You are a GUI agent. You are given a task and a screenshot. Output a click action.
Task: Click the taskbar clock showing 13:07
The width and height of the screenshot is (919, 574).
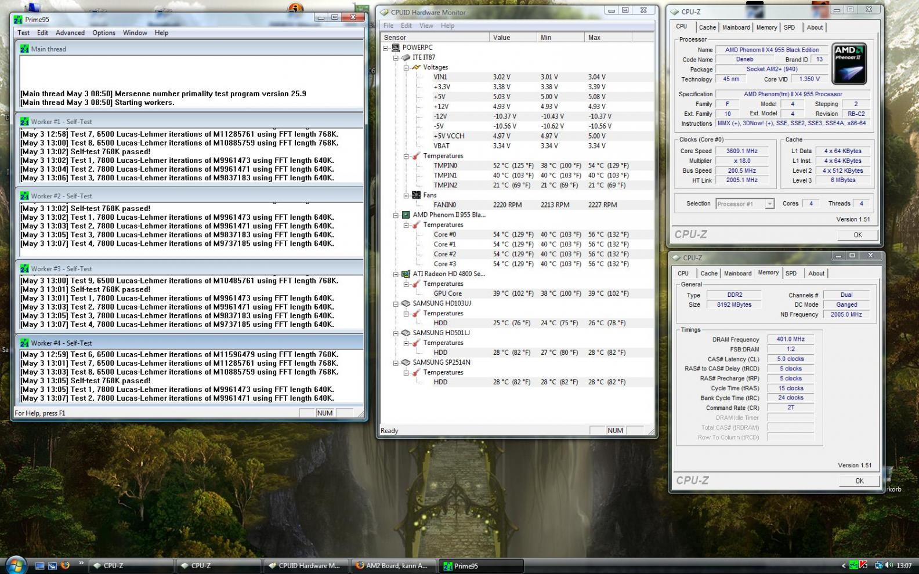[x=903, y=566]
